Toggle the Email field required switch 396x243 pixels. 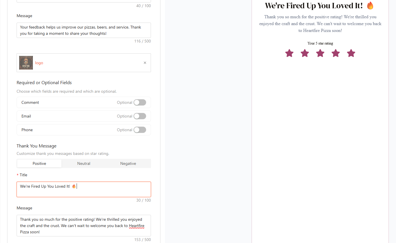(x=140, y=116)
